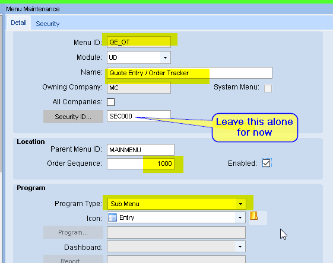Switch to the Security tab
This screenshot has height=263, width=333.
point(47,24)
